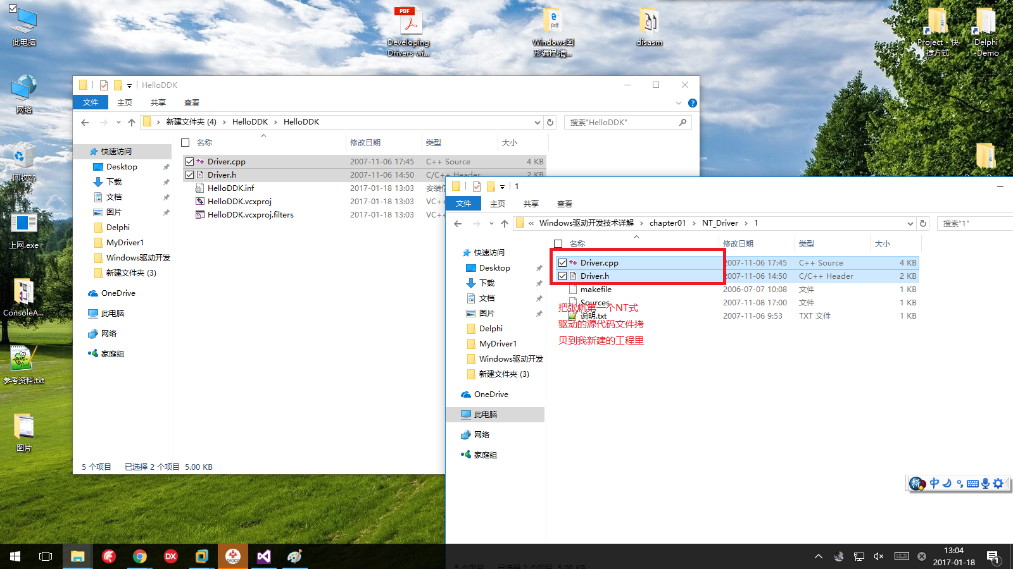Refresh the HelloDDK window address bar
Screen dimensions: 1013x569
[550, 122]
